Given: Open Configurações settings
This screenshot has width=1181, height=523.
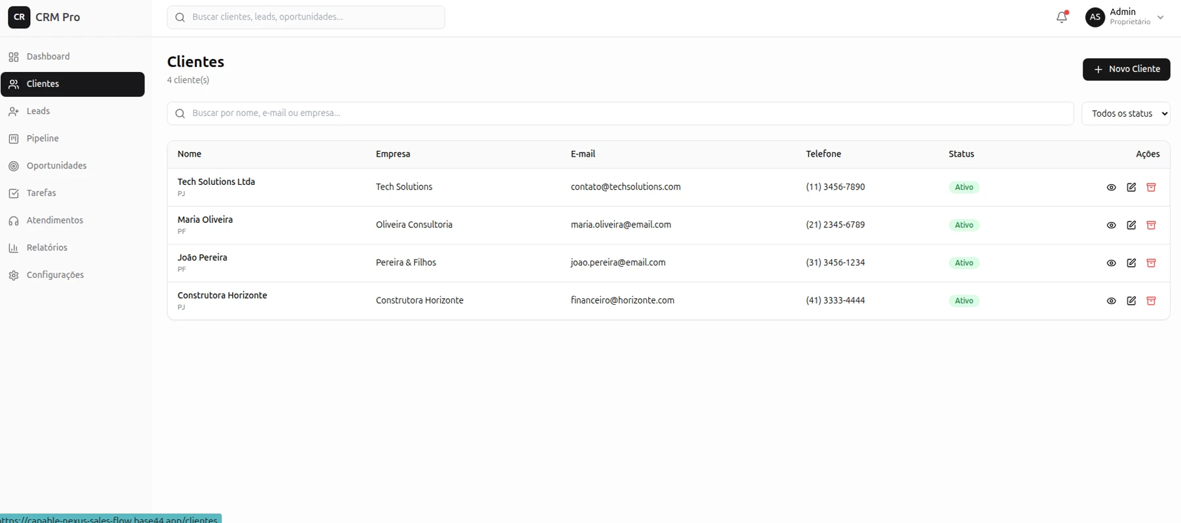Looking at the screenshot, I should click(72, 275).
